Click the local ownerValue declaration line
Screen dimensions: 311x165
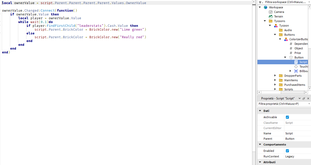point(74,3)
